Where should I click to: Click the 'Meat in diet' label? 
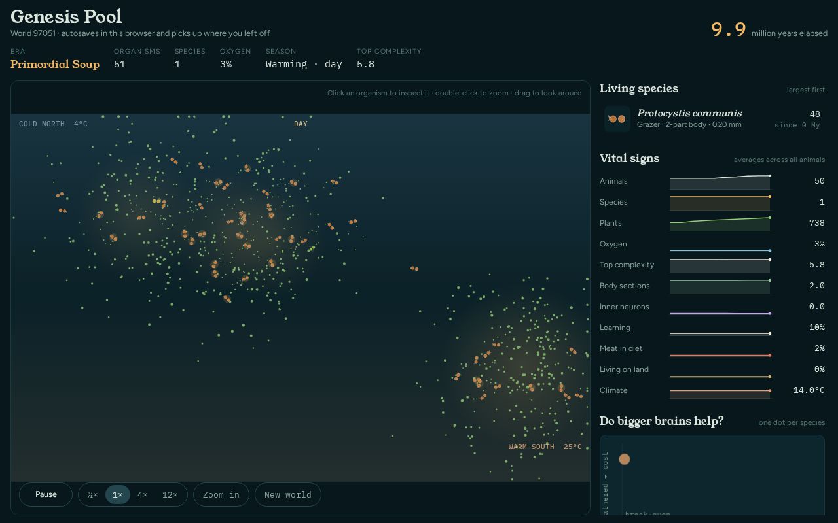point(621,348)
